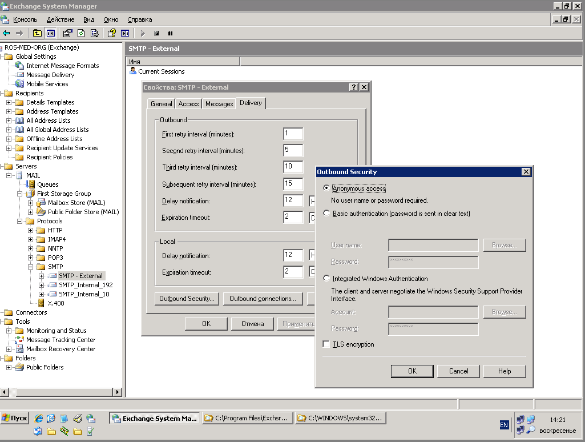Enable the TLS encryption checkbox
Screen dimensions: 585x442
click(x=326, y=344)
